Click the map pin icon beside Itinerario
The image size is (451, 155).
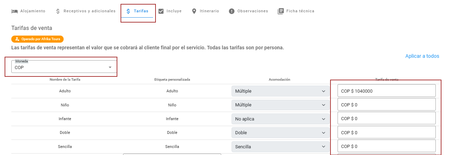pyautogui.click(x=194, y=11)
